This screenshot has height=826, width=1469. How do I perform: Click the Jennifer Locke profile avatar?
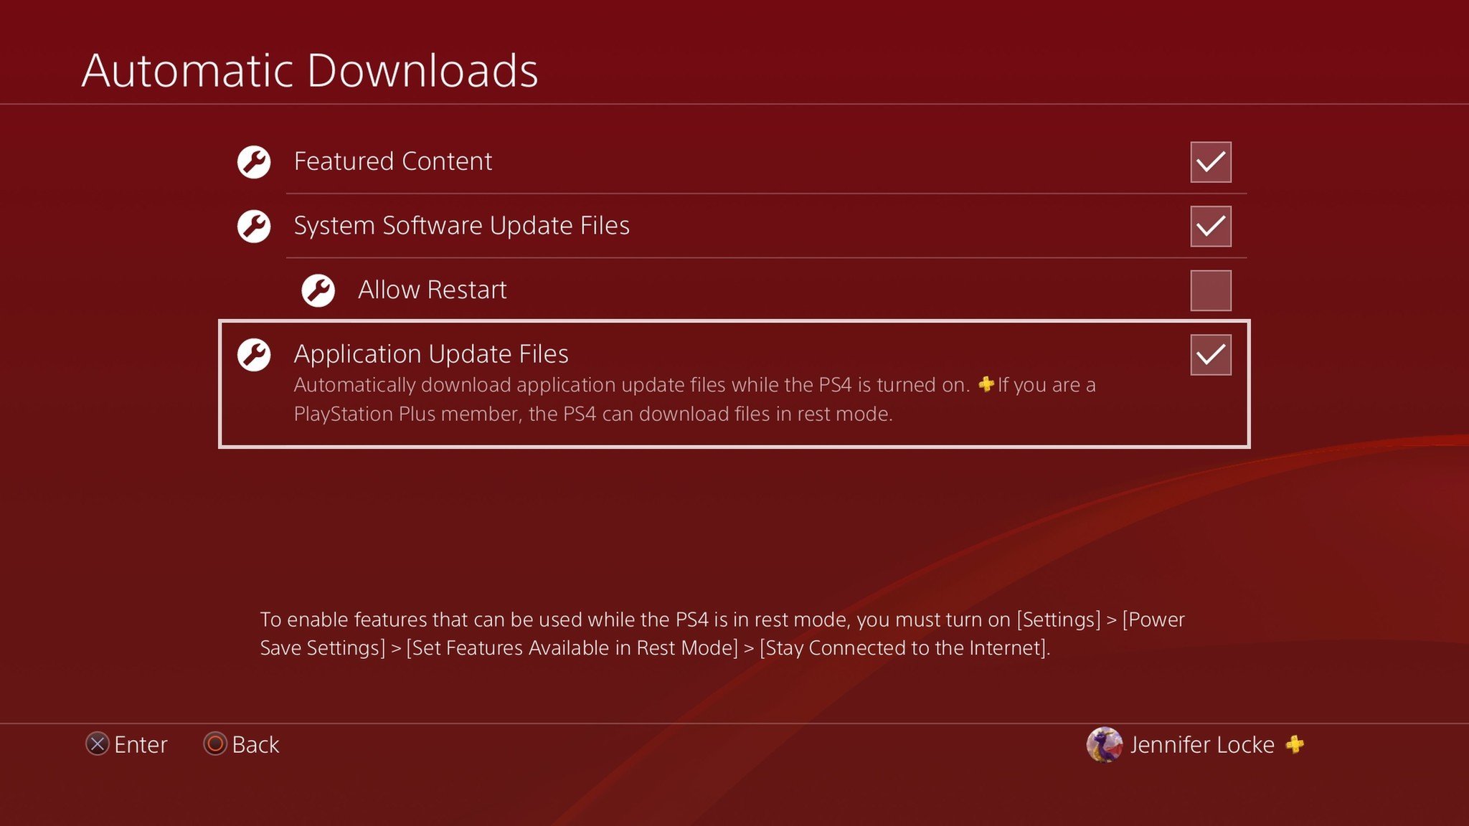click(x=1104, y=745)
